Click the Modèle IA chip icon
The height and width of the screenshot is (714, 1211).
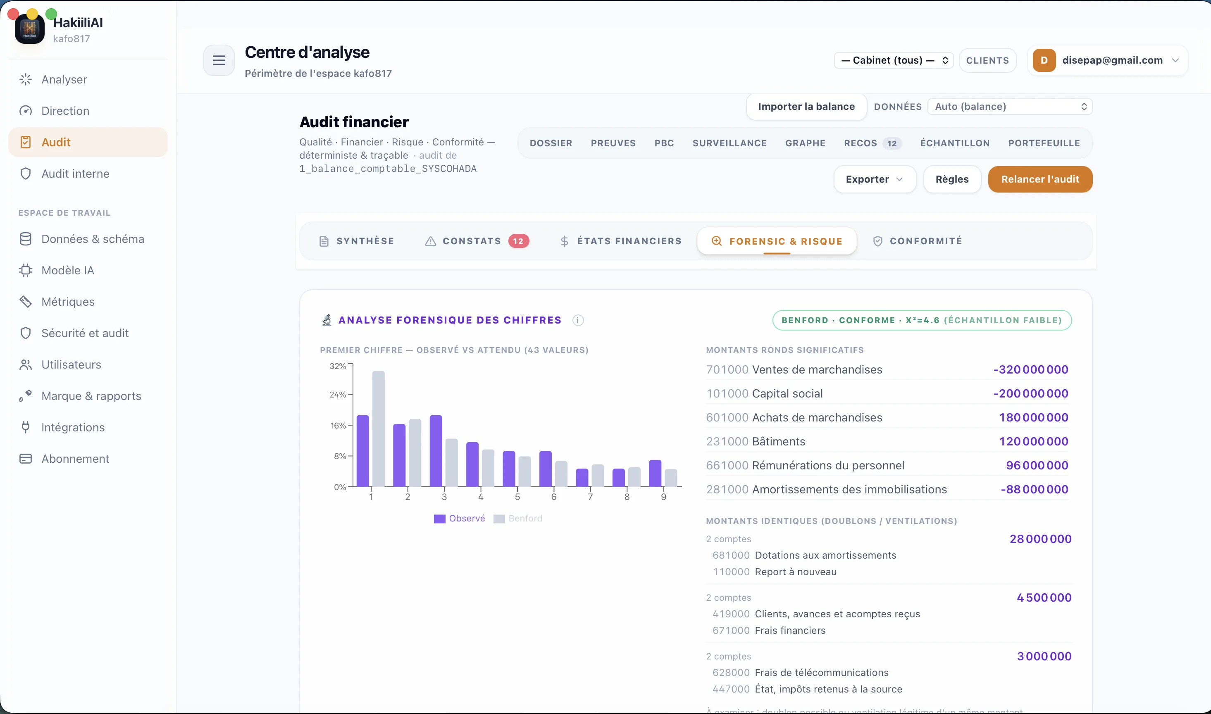pos(26,270)
